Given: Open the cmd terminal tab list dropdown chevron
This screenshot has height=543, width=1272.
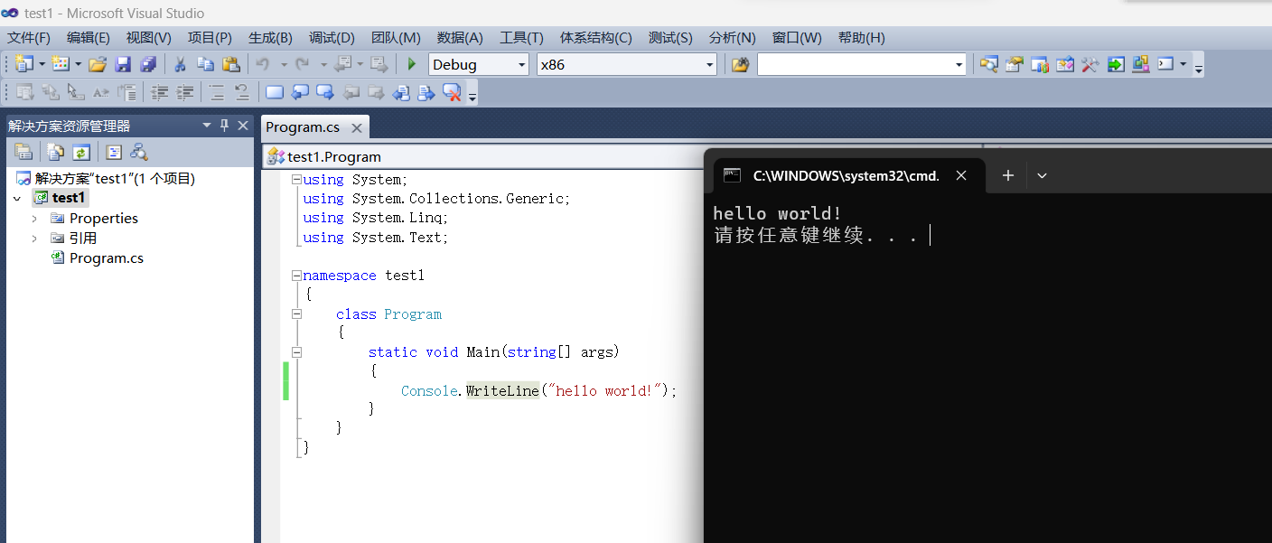Looking at the screenshot, I should (1042, 175).
